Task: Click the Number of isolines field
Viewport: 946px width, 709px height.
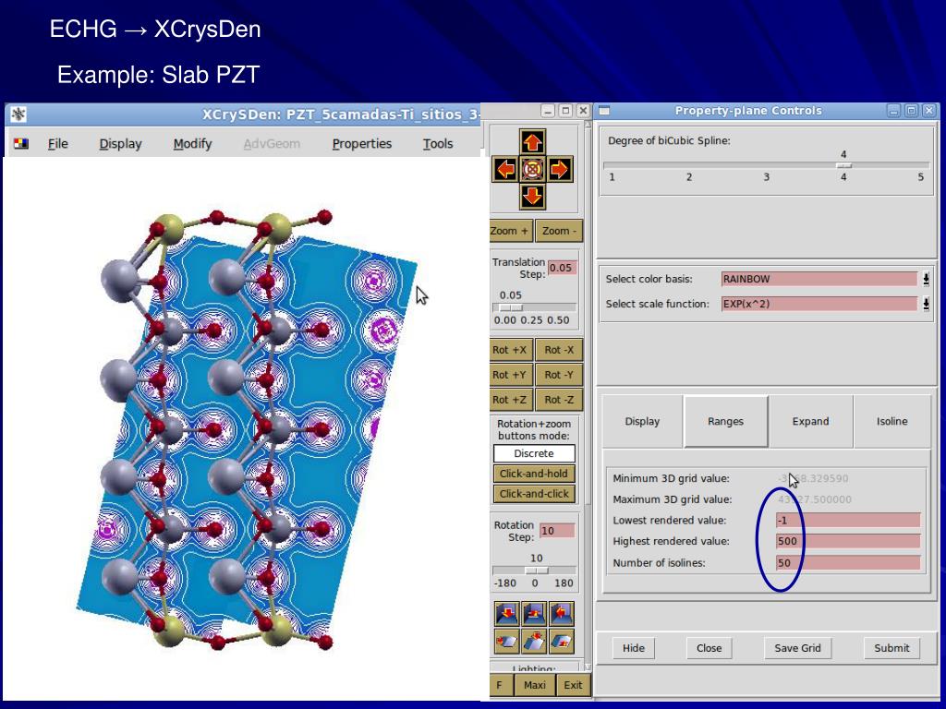Action: (x=848, y=563)
